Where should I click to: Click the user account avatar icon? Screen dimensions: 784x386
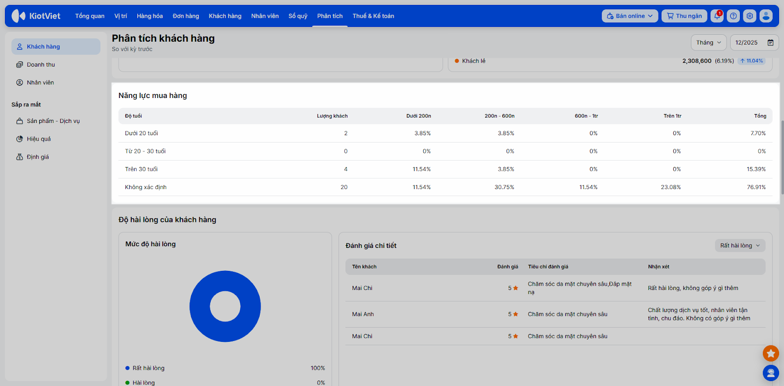[x=766, y=16]
